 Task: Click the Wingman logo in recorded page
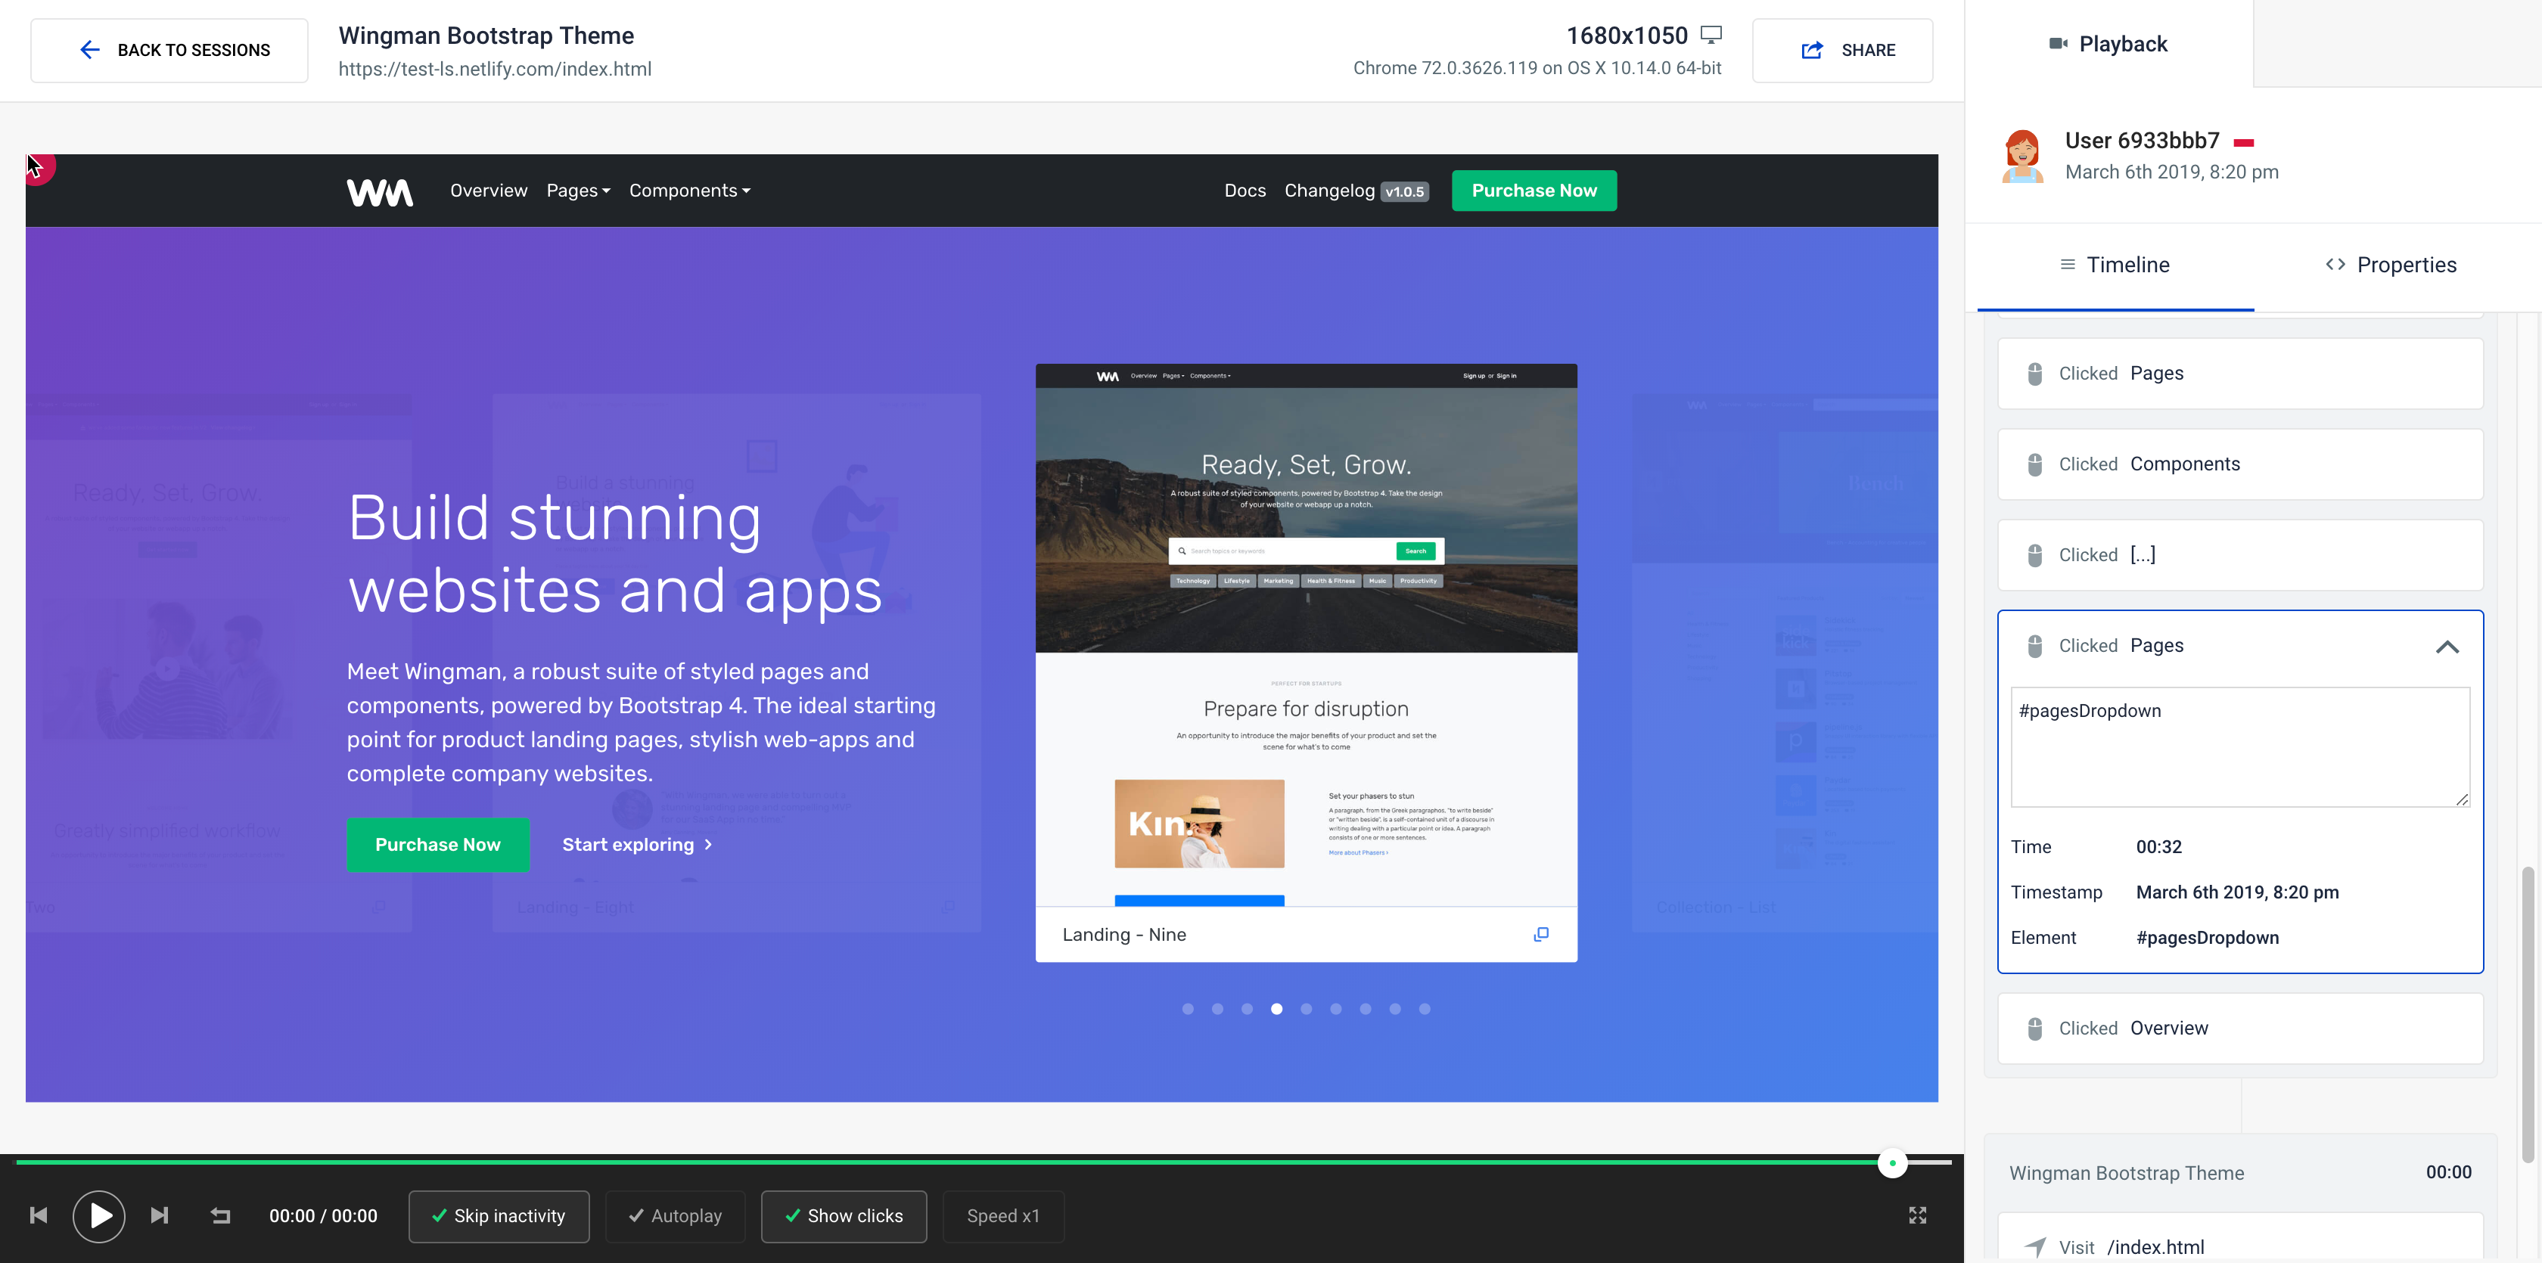tap(380, 191)
